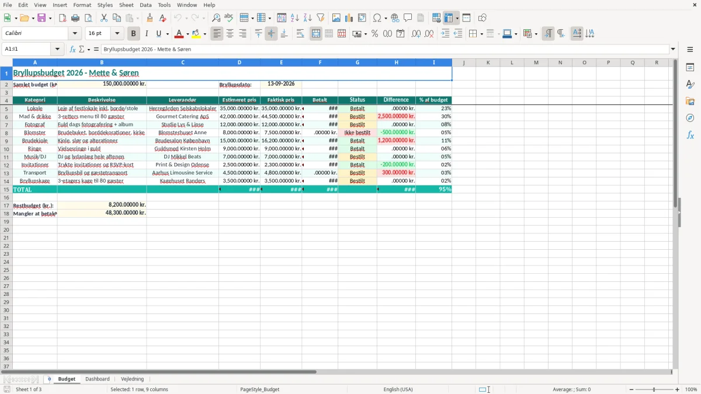Viewport: 701px width, 394px height.
Task: Toggle italic formatting
Action: [x=147, y=34]
